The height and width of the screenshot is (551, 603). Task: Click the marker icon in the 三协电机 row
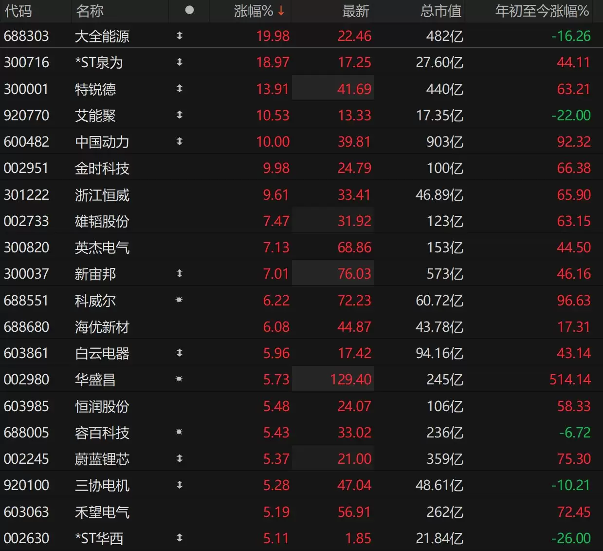pyautogui.click(x=179, y=484)
